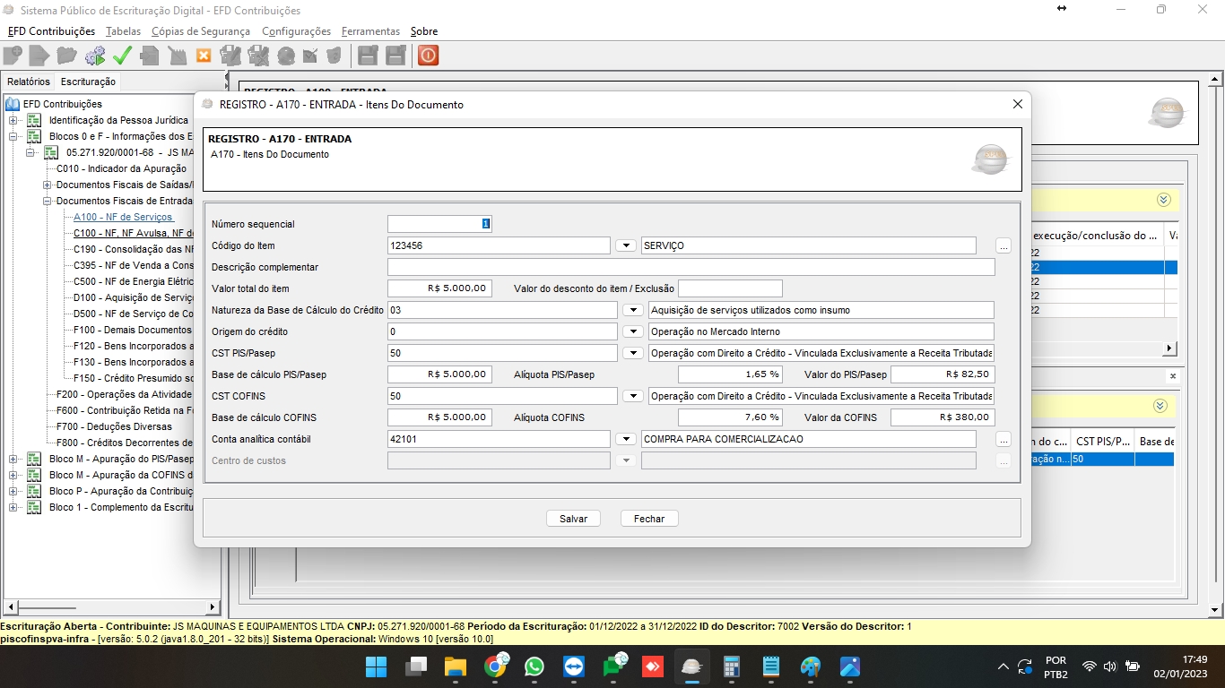Click the gears with play arrow icon
1225x688 pixels.
(94, 56)
